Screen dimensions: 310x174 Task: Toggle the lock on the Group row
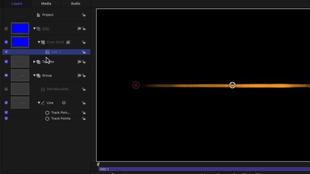coord(84,75)
